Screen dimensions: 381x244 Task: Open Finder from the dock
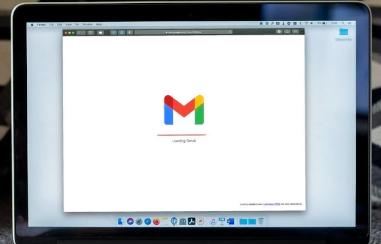point(121,221)
